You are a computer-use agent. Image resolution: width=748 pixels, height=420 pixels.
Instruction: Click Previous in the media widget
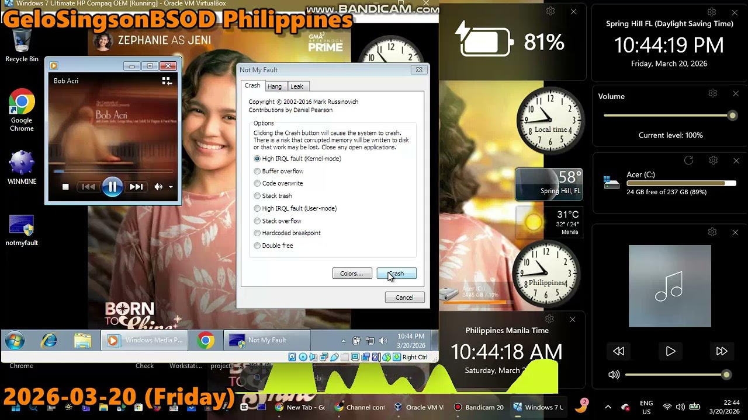[x=619, y=351]
